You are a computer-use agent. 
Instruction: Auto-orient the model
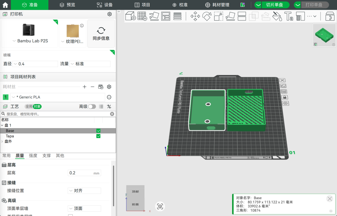[154, 16]
